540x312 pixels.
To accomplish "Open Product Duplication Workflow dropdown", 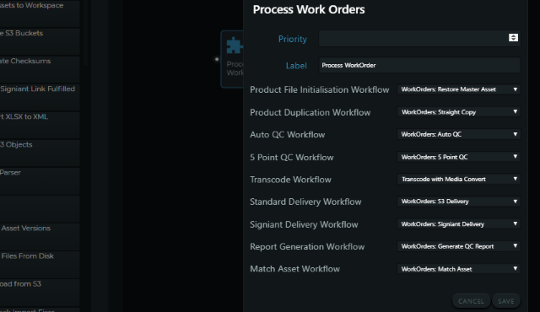I will (x=459, y=112).
